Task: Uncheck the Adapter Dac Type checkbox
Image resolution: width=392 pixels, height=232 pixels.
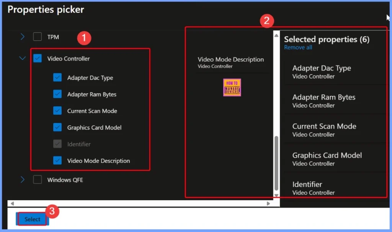Action: point(57,78)
